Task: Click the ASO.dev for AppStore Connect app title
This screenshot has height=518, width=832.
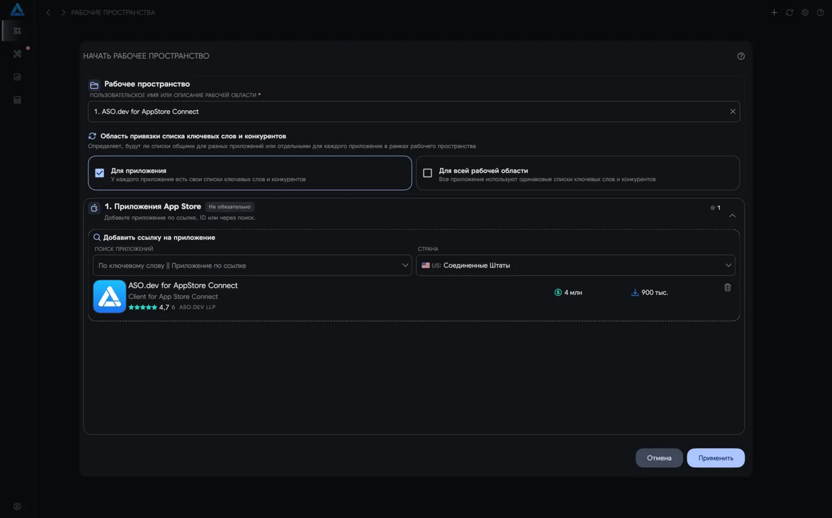Action: pos(183,286)
